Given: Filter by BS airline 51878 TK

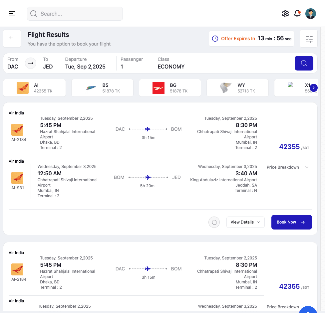Looking at the screenshot, I should [102, 88].
